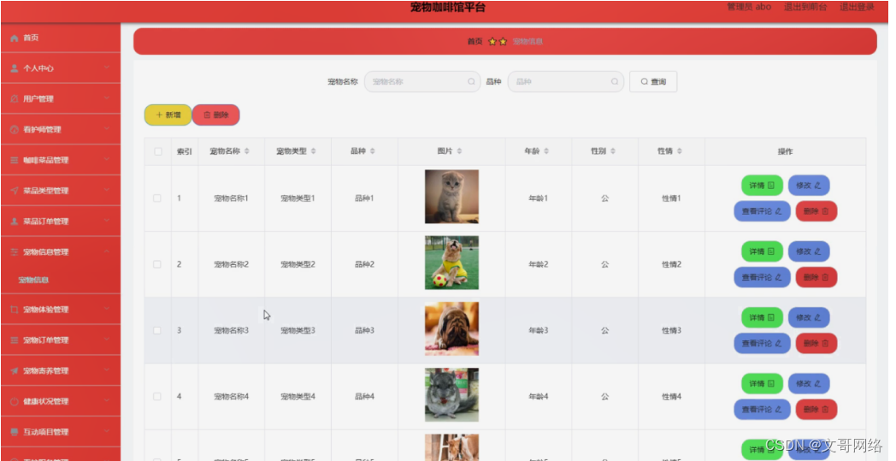Open the chinchilla thumbnail in row 4

pyautogui.click(x=451, y=394)
